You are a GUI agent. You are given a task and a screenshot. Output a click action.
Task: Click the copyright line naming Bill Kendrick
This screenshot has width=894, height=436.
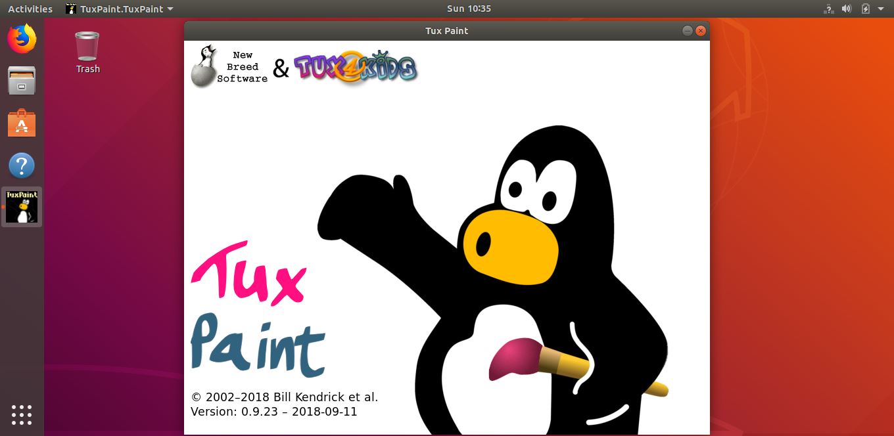[285, 397]
